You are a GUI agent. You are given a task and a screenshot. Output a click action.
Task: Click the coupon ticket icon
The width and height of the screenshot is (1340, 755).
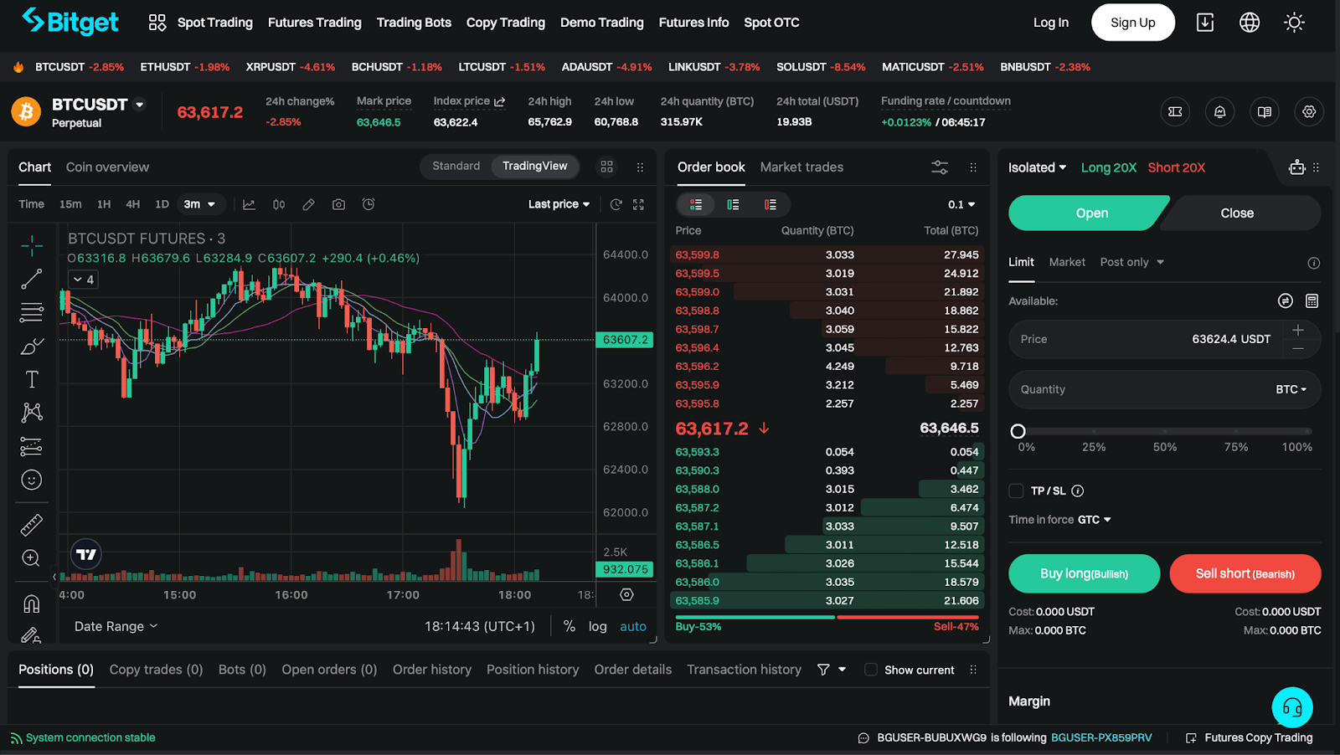pos(1175,111)
